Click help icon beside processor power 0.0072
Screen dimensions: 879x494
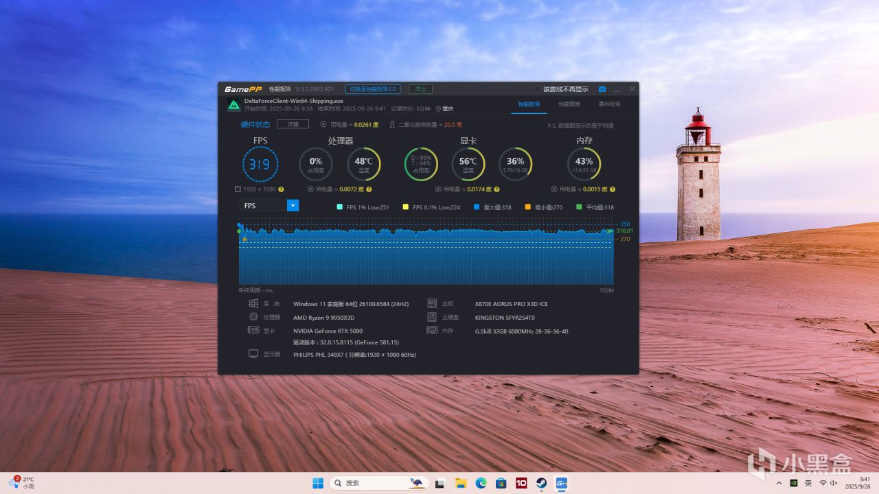coord(369,189)
